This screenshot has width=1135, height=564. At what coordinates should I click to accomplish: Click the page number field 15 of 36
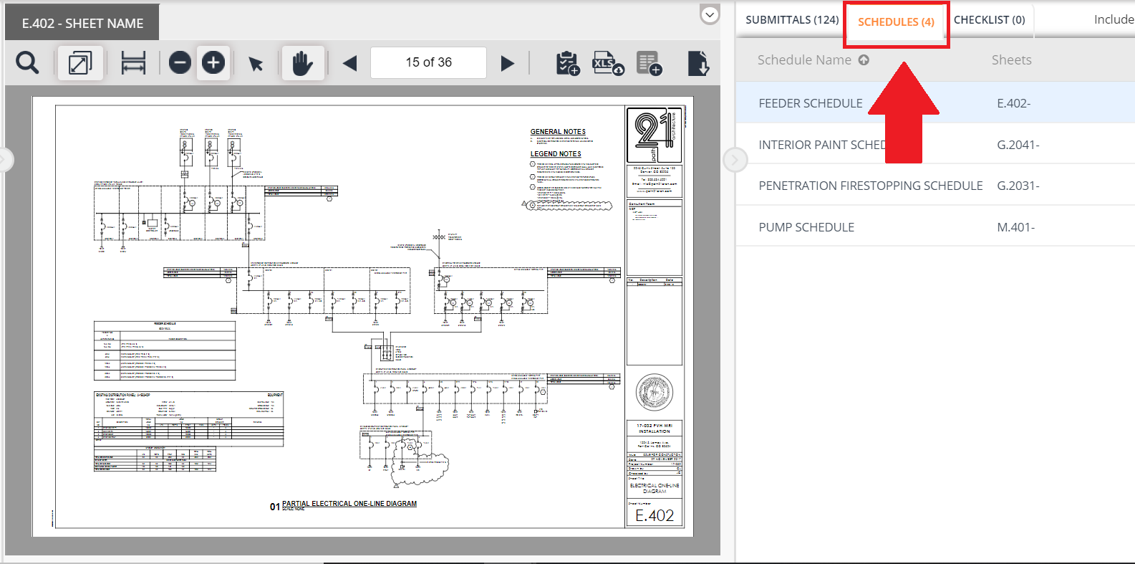coord(428,62)
